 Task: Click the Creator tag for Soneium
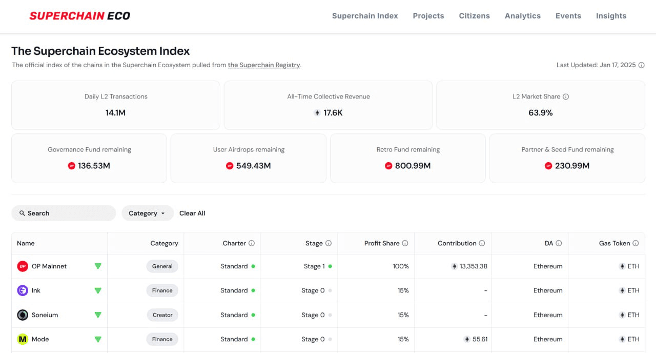pos(162,315)
